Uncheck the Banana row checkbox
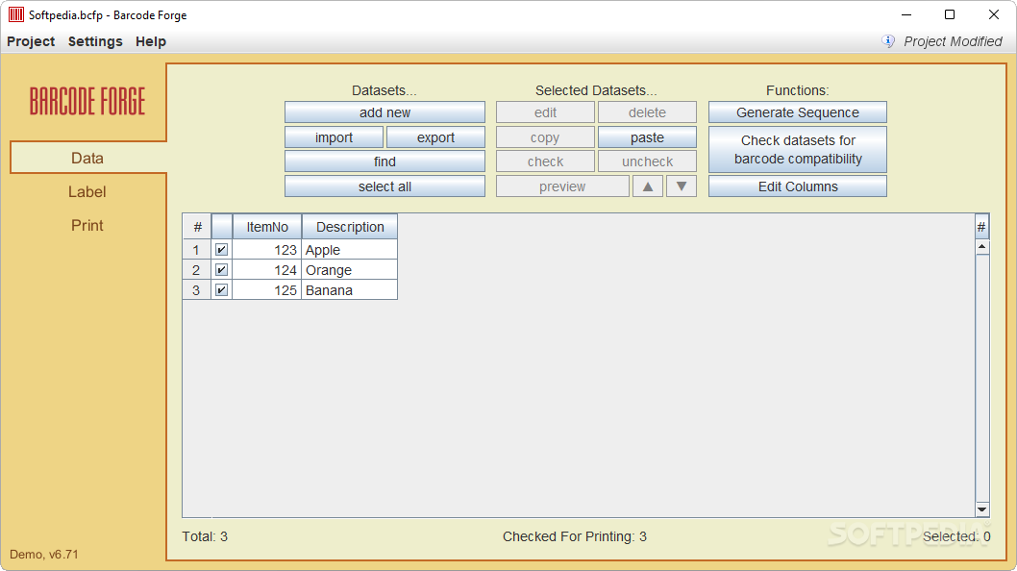 (222, 290)
